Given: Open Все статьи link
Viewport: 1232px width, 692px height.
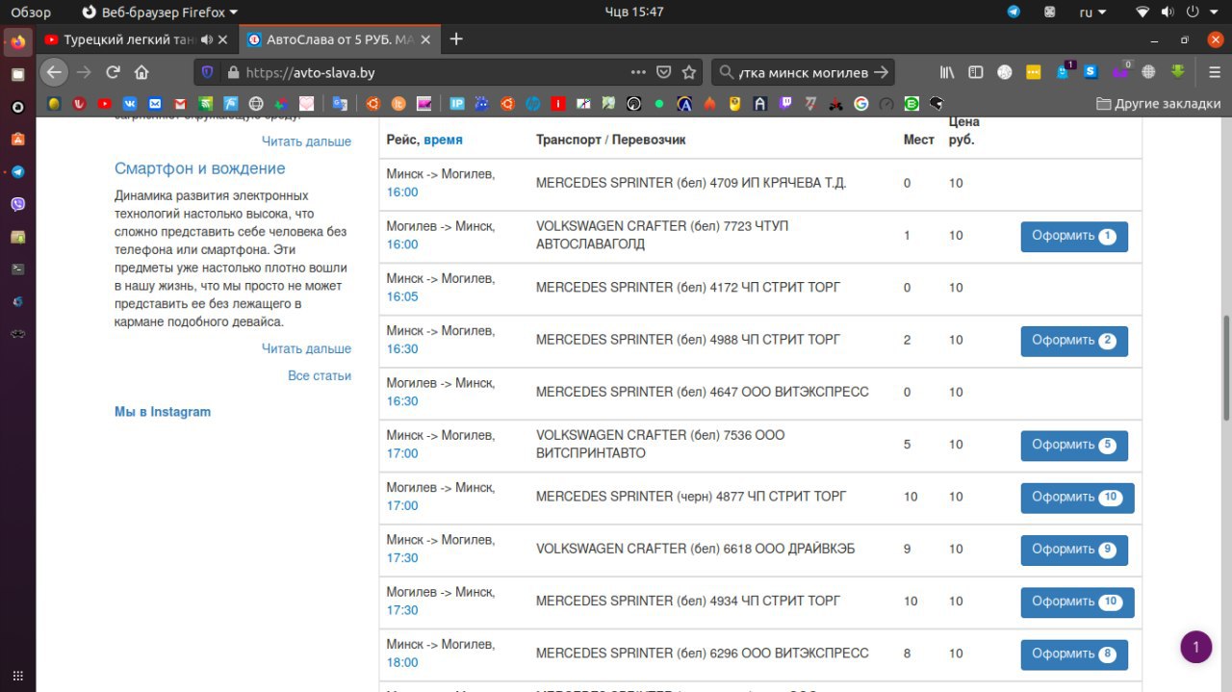Looking at the screenshot, I should tap(320, 375).
